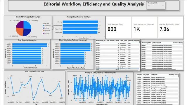The height and width of the screenshot is (105, 187).
Task: Click the task table vertical scrollbar
Action: click(x=179, y=76)
